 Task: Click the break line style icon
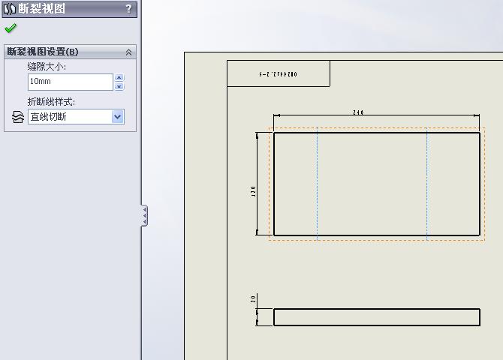tap(18, 117)
